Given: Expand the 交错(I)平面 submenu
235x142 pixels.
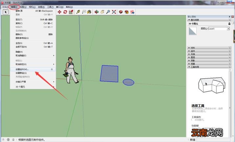Looking at the screenshot, I should 33,82.
